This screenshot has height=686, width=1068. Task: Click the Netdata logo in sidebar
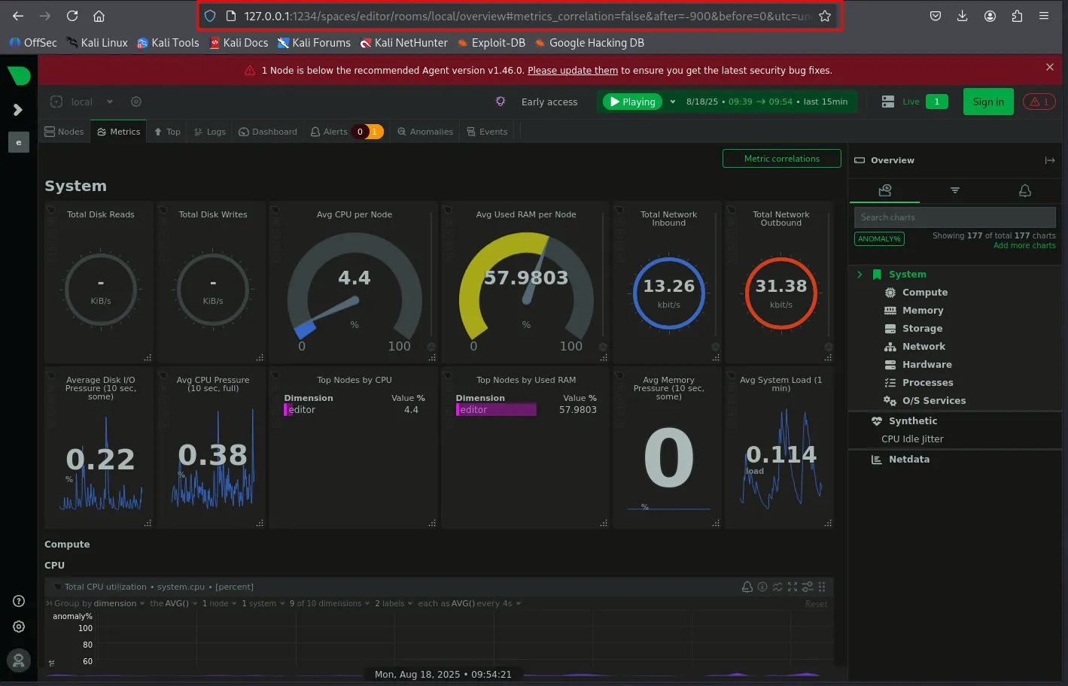click(19, 76)
